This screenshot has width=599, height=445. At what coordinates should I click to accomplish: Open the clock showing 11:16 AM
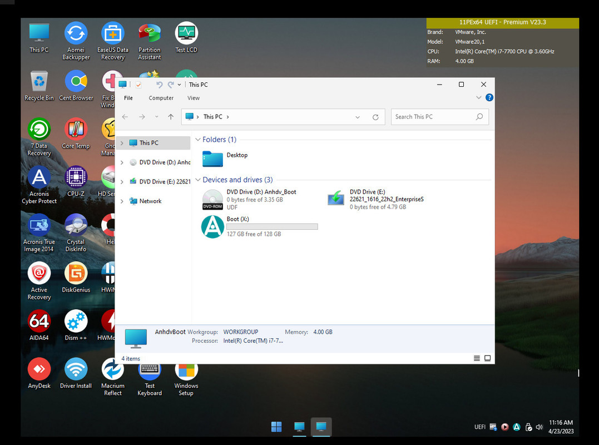coord(561,427)
